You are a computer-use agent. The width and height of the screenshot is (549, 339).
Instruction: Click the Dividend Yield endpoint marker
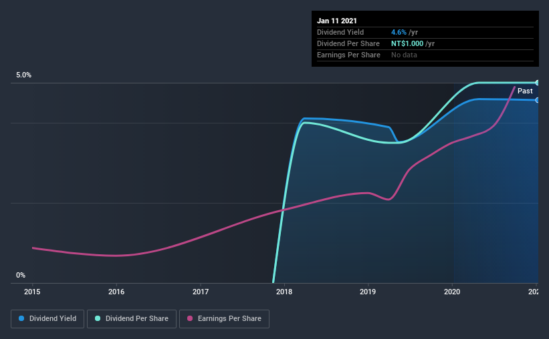[537, 100]
